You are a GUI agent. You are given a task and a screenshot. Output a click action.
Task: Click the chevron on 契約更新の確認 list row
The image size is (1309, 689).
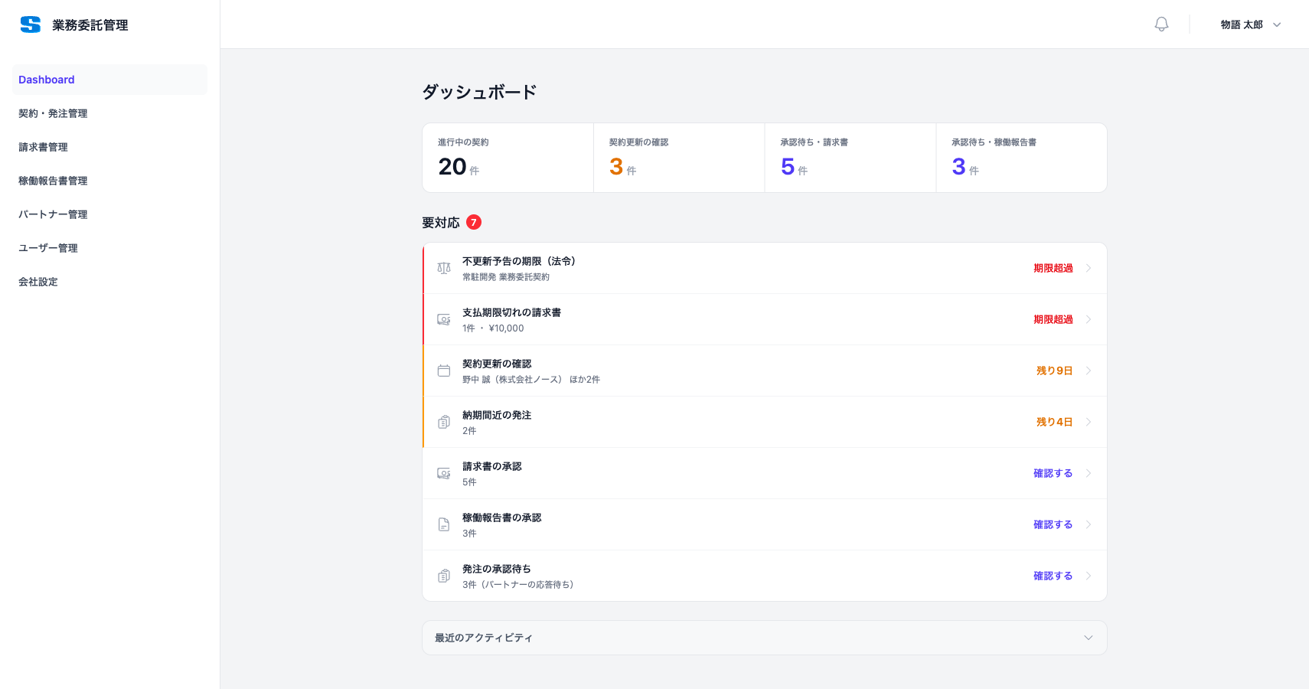1089,371
